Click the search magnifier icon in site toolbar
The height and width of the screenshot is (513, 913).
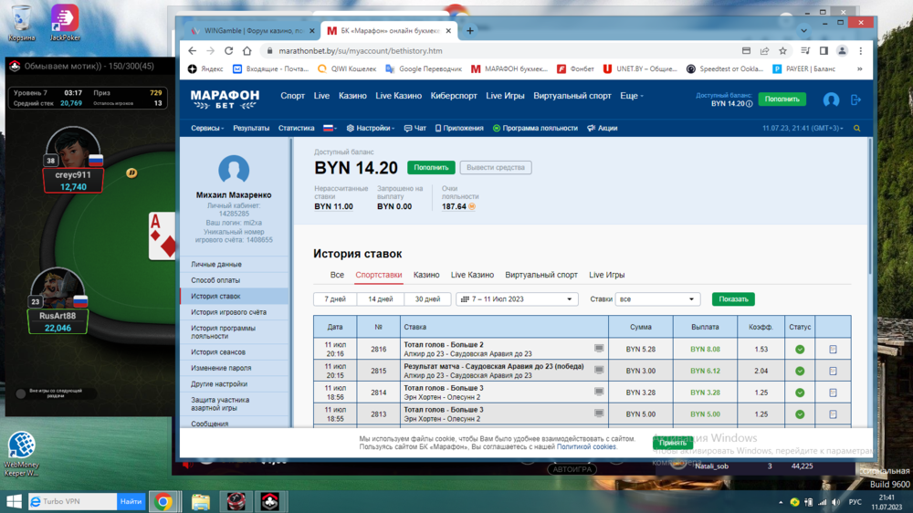pyautogui.click(x=856, y=129)
